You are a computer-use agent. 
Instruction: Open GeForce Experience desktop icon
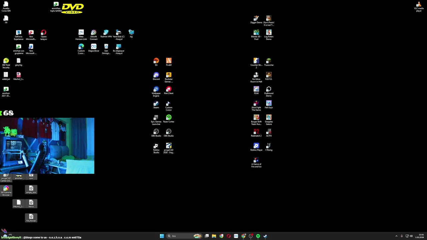pyautogui.click(x=19, y=35)
